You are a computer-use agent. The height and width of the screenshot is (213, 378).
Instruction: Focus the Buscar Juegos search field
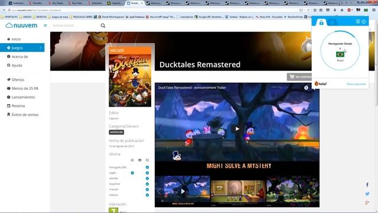coord(75,25)
